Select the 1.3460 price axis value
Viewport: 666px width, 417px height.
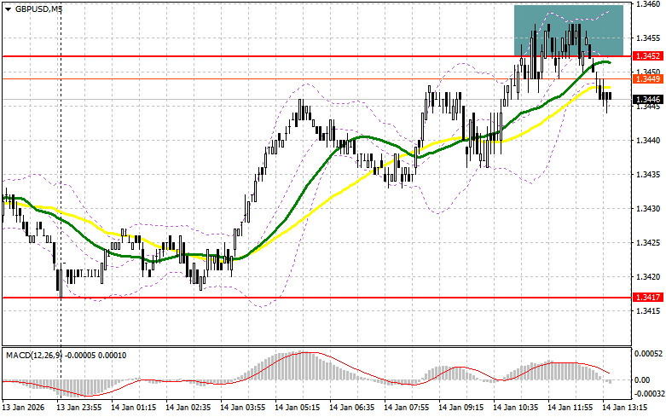click(648, 4)
